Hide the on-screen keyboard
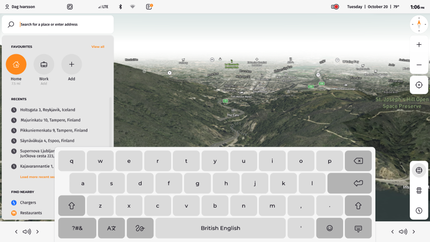Screen dimensions: 430x242 click(x=358, y=228)
